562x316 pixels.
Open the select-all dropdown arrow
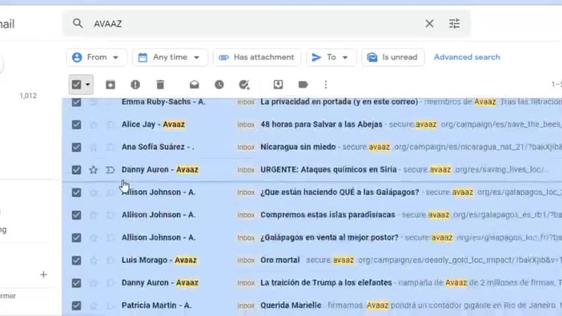click(x=88, y=85)
